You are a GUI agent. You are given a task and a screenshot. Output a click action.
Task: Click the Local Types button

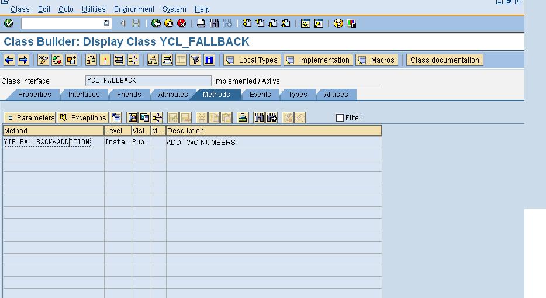coord(252,60)
